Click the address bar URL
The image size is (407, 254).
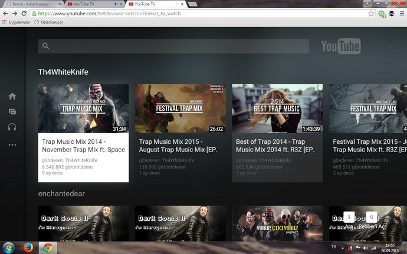[x=109, y=14]
